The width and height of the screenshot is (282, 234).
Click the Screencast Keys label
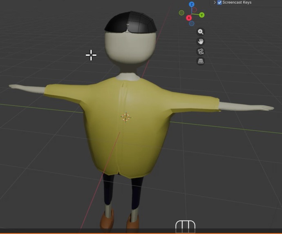(237, 2)
